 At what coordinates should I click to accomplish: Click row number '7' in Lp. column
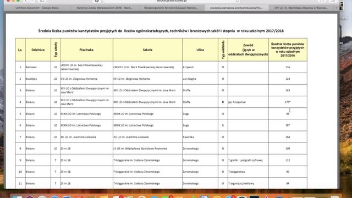click(x=20, y=137)
